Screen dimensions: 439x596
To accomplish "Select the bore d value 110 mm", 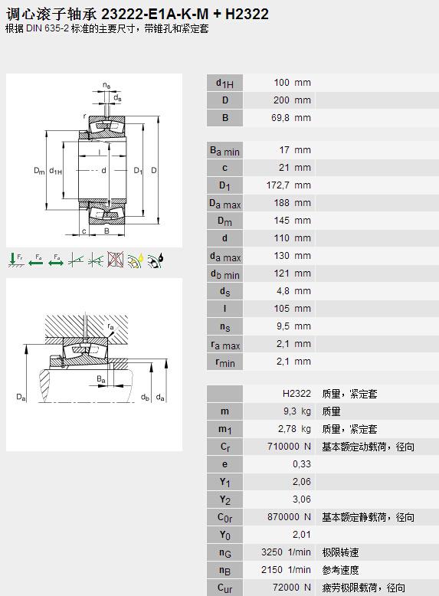I will (292, 238).
